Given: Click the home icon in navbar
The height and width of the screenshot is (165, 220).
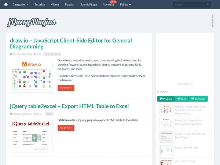Looking at the screenshot, I should [x=6, y=4].
